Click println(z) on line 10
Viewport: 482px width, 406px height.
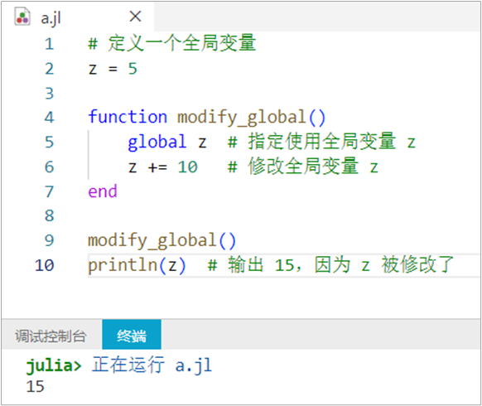pos(137,265)
